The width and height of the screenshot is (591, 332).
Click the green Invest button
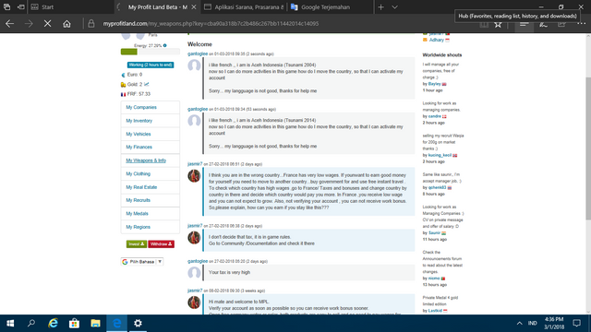tap(136, 244)
